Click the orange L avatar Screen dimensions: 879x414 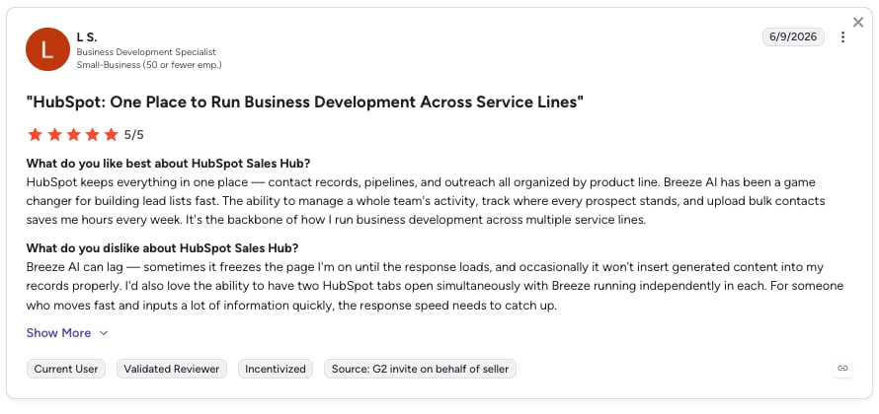(x=47, y=49)
